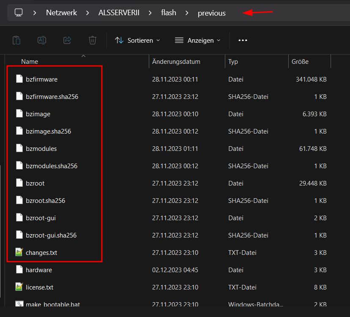Expand chevron after flash in breadcrumb
Viewport: 350px width, 317px height.
(x=187, y=13)
